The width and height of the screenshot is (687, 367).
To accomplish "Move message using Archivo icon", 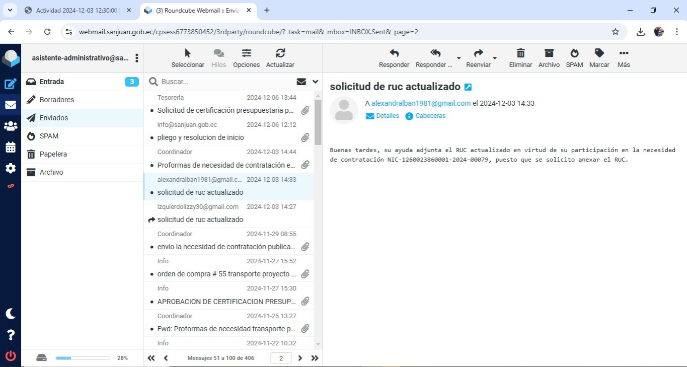I will (549, 53).
